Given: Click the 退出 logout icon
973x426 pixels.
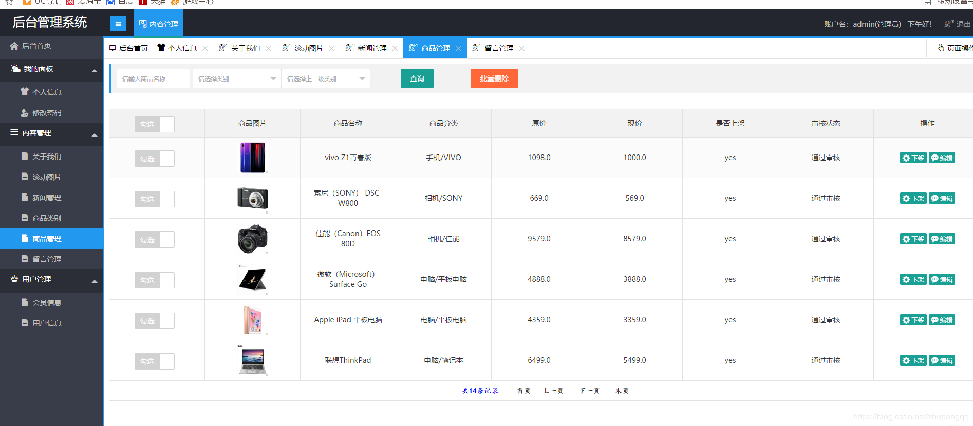Looking at the screenshot, I should click(949, 24).
